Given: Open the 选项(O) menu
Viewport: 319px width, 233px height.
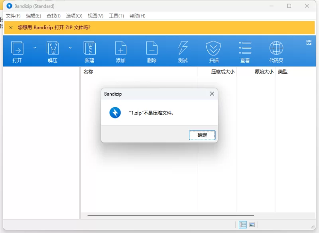Looking at the screenshot, I should (x=74, y=16).
